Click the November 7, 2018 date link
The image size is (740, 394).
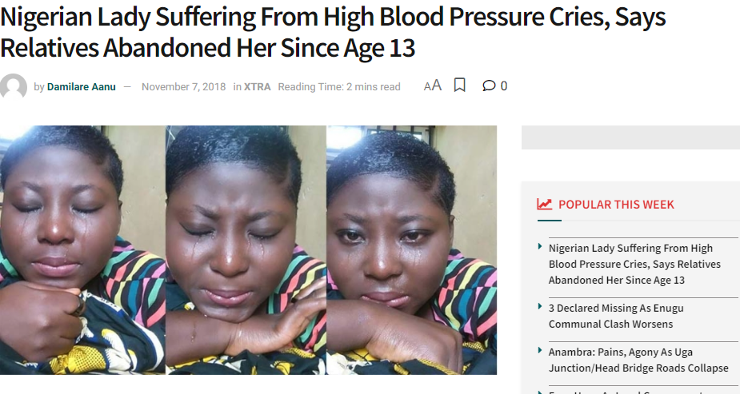click(183, 87)
